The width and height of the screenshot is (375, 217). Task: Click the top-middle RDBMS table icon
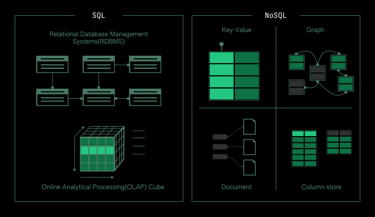pos(99,64)
